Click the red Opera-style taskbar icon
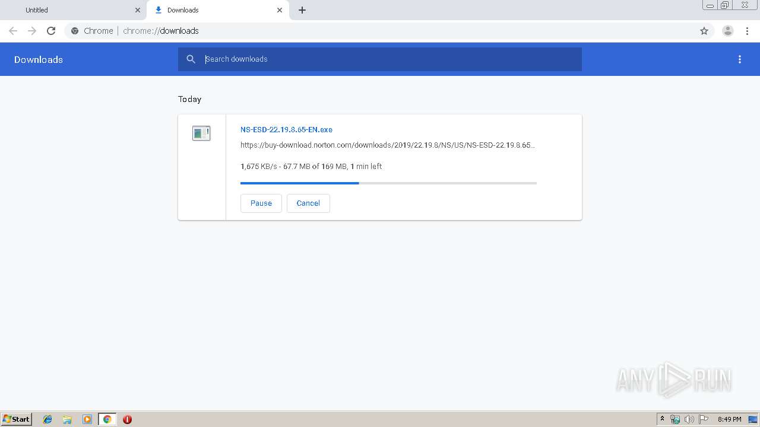Screen dimensions: 760x427 (127, 419)
